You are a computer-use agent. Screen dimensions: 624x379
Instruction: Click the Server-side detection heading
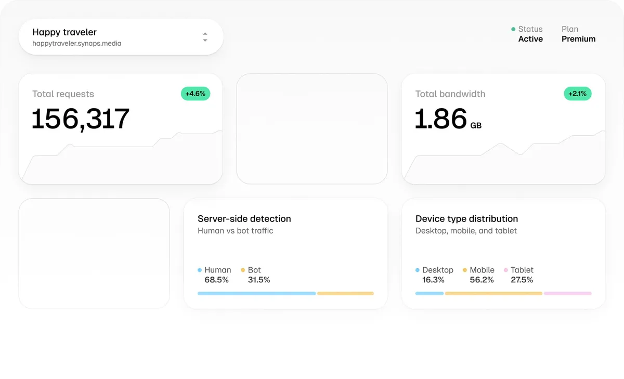(244, 219)
